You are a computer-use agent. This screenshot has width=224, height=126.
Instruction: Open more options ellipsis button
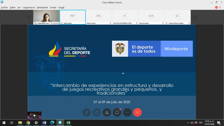point(127,112)
